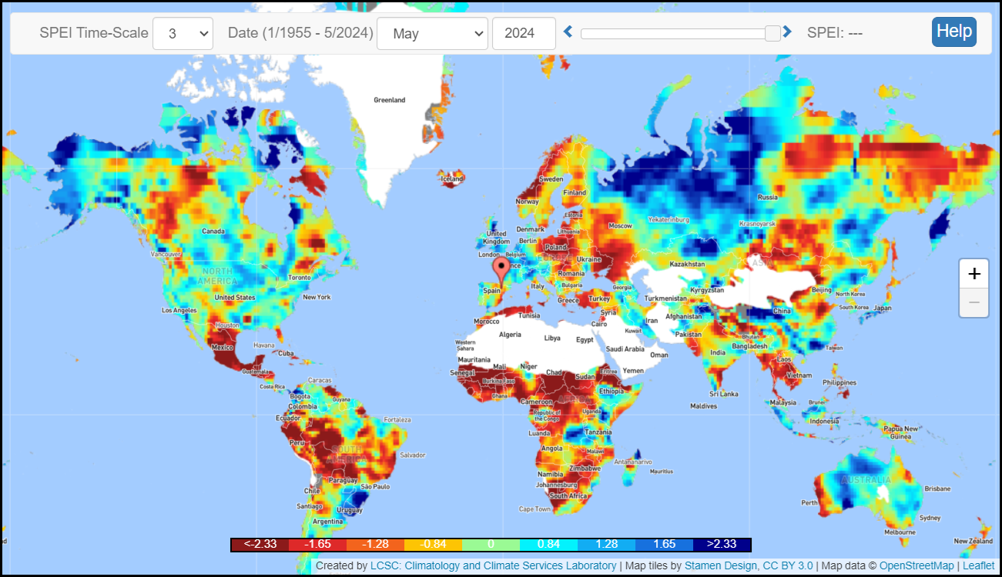Click the date slider handle
The width and height of the screenshot is (1002, 577).
click(772, 33)
